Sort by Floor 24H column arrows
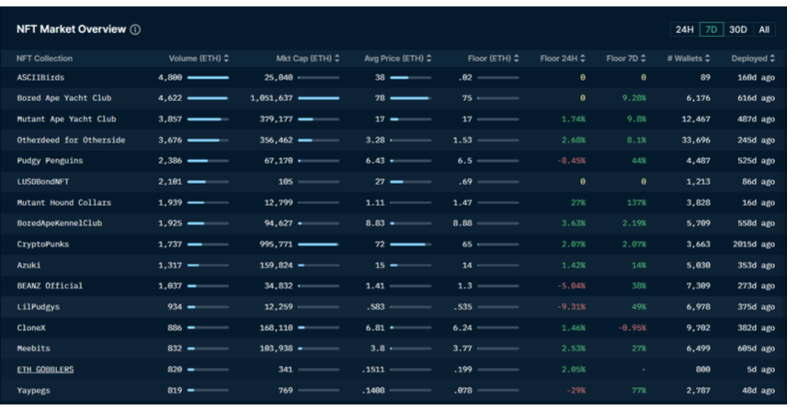Screen dimensions: 798x410 click(587, 59)
